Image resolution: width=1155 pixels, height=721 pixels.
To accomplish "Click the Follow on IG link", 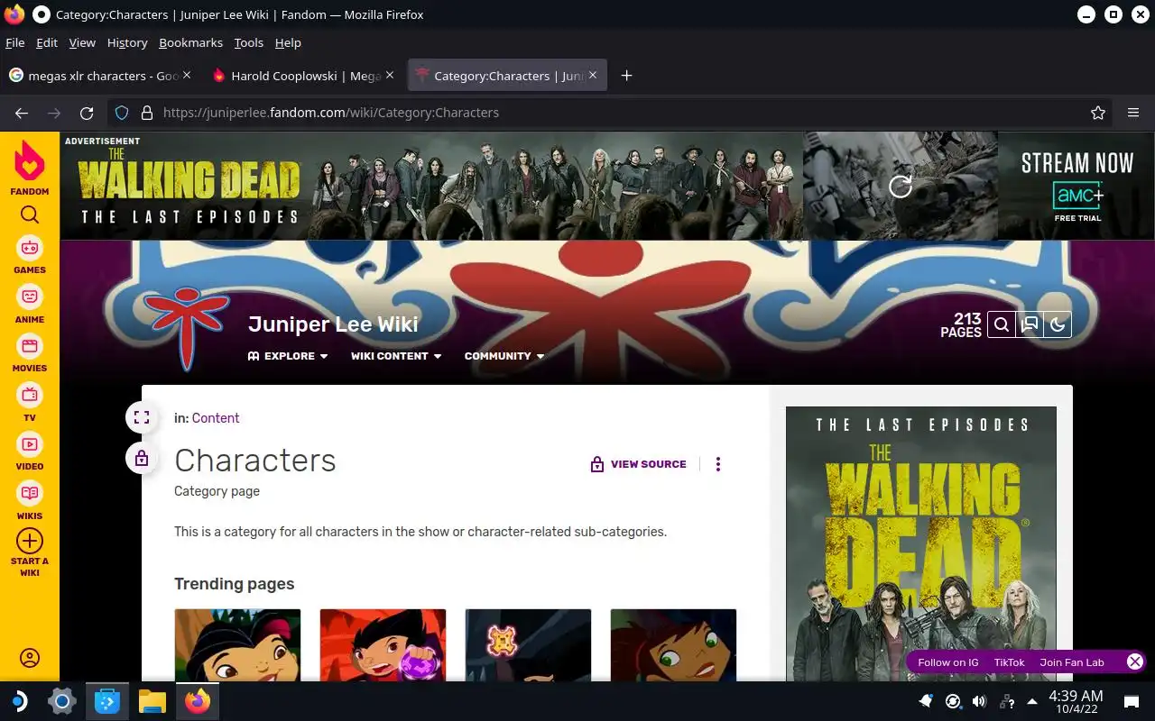I will pyautogui.click(x=948, y=662).
